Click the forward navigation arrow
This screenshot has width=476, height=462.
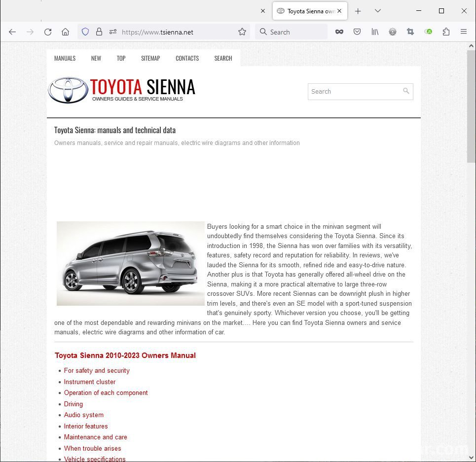coord(30,32)
